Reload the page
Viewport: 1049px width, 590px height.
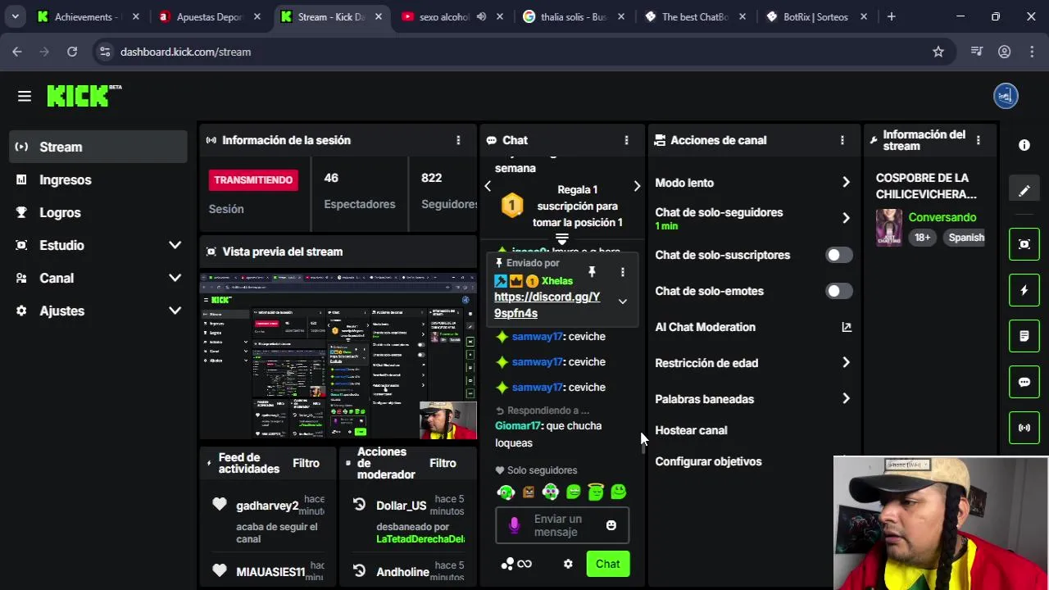point(72,52)
